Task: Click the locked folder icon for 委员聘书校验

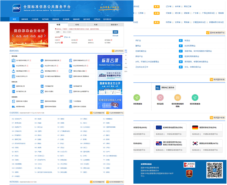Action: pos(13,107)
